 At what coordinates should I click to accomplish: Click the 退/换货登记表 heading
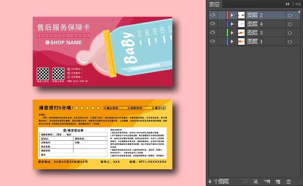tap(73, 131)
